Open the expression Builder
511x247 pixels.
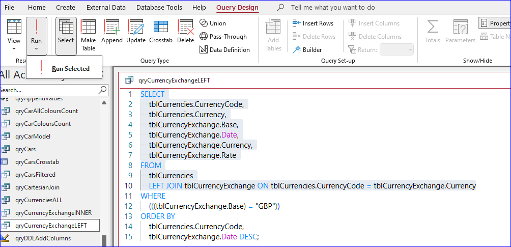click(307, 50)
